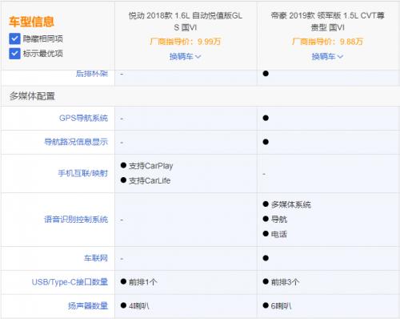Image resolution: width=400 pixels, height=319 pixels.
Task: Click the 导航路况信息显示 parameter link
Action: (x=76, y=142)
